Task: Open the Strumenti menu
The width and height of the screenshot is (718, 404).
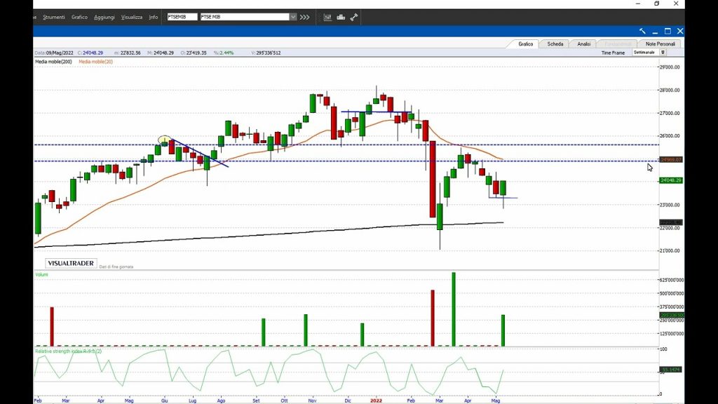Action: pyautogui.click(x=53, y=17)
